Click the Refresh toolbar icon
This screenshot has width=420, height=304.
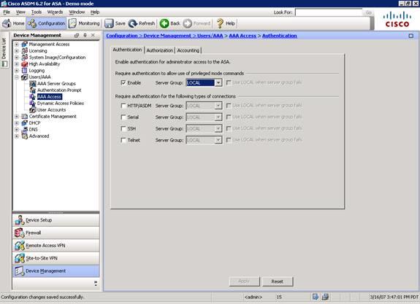click(133, 23)
